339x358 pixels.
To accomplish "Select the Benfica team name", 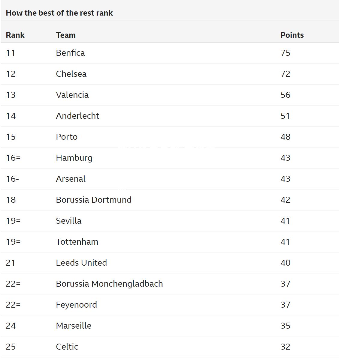I will point(70,53).
